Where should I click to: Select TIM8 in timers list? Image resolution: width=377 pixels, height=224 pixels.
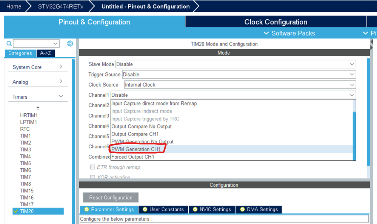tap(26, 184)
